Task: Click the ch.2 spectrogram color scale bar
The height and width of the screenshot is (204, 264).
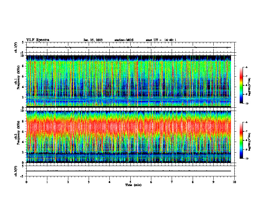Action: tap(241, 140)
